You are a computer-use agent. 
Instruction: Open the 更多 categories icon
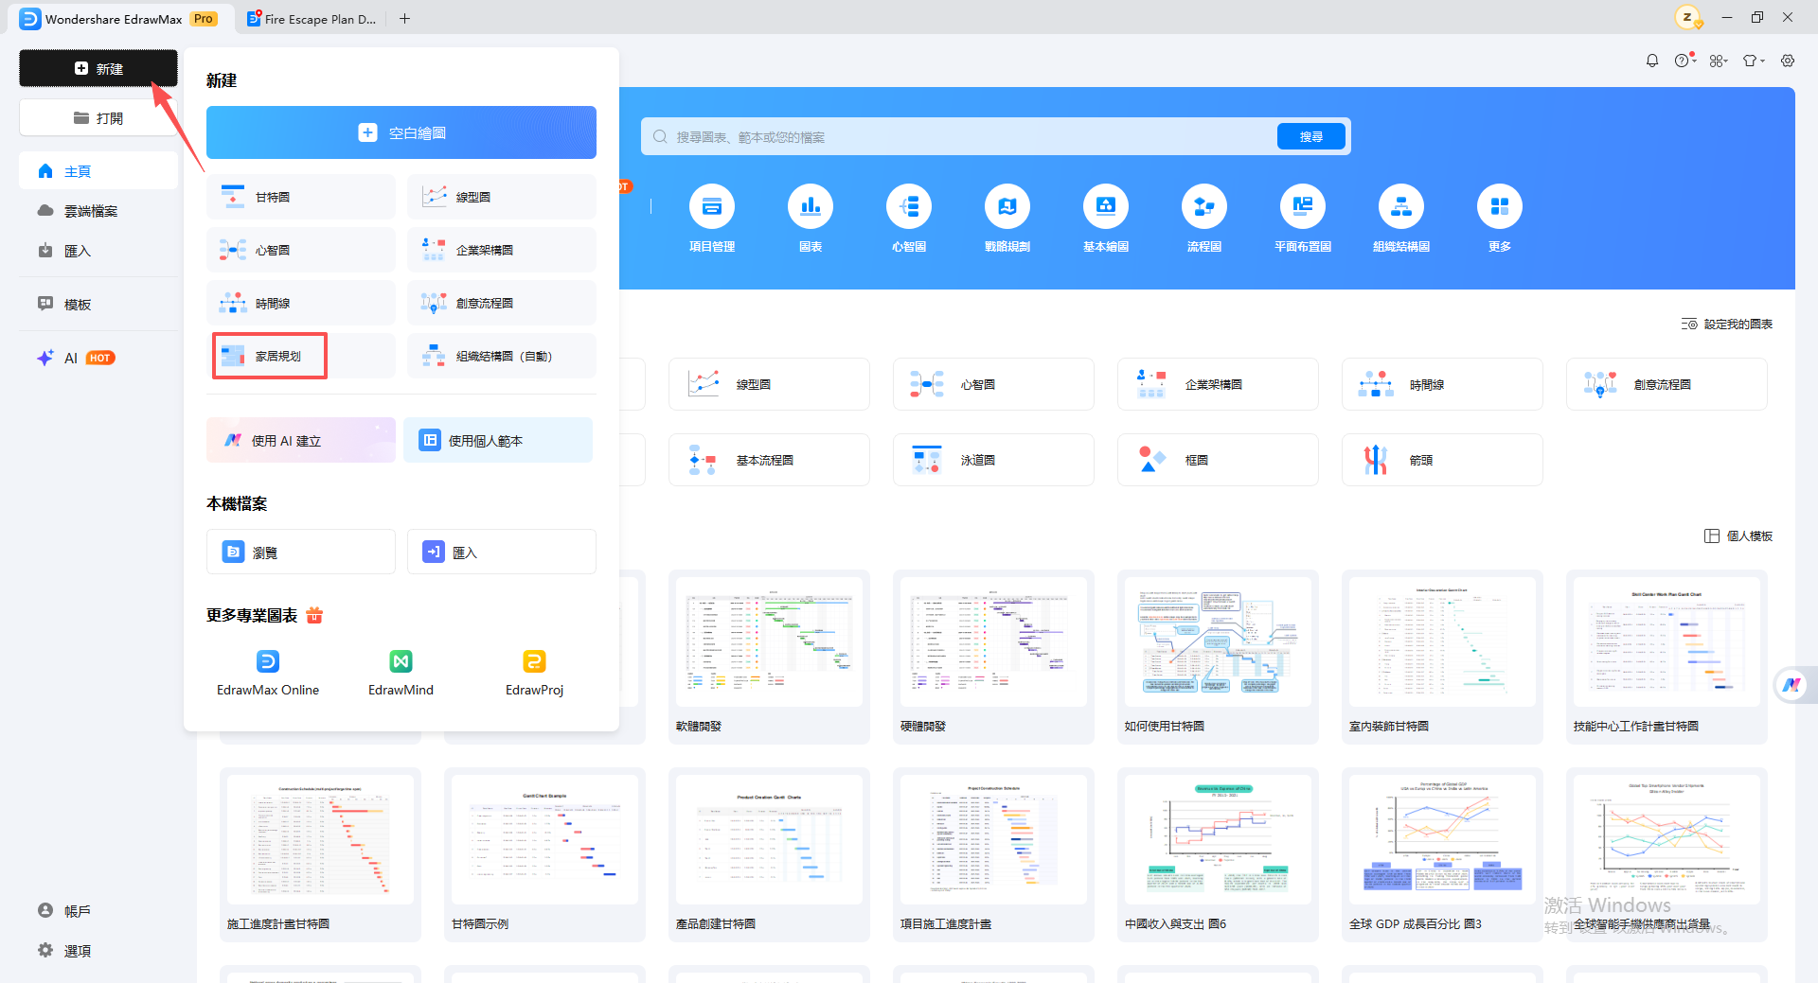click(1500, 206)
